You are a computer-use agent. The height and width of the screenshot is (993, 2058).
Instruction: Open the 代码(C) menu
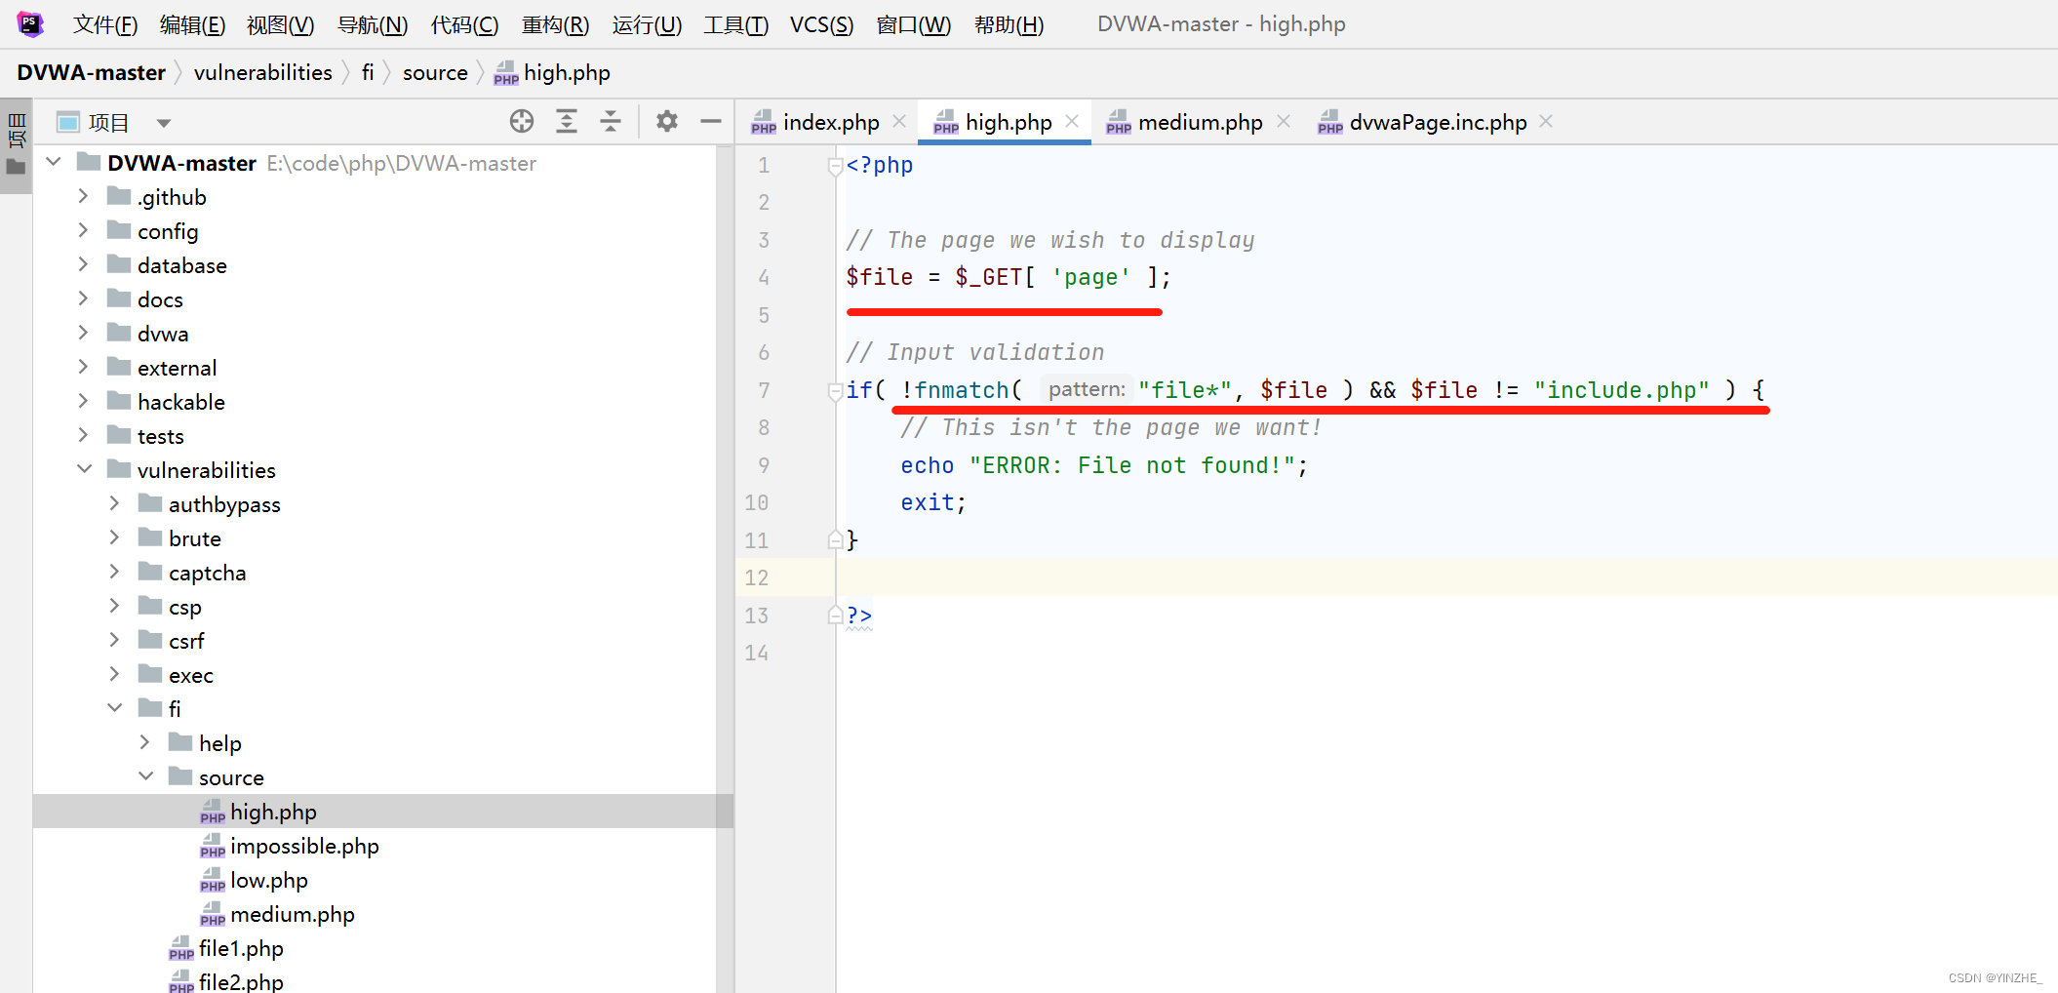464,24
